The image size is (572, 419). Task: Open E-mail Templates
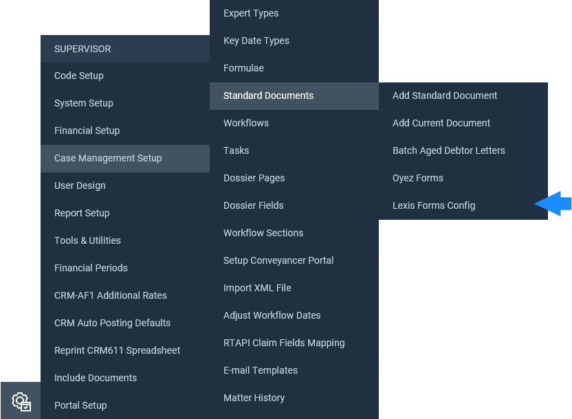(294, 370)
